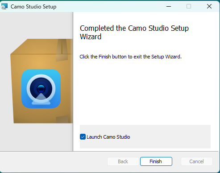Click the Camo Studio webcam app icon
Image resolution: width=220 pixels, height=173 pixels.
[x=41, y=89]
